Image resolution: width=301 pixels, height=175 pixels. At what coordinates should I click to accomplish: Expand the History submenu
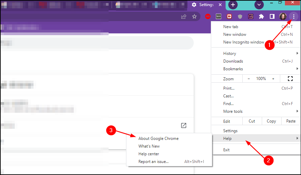tap(256, 54)
